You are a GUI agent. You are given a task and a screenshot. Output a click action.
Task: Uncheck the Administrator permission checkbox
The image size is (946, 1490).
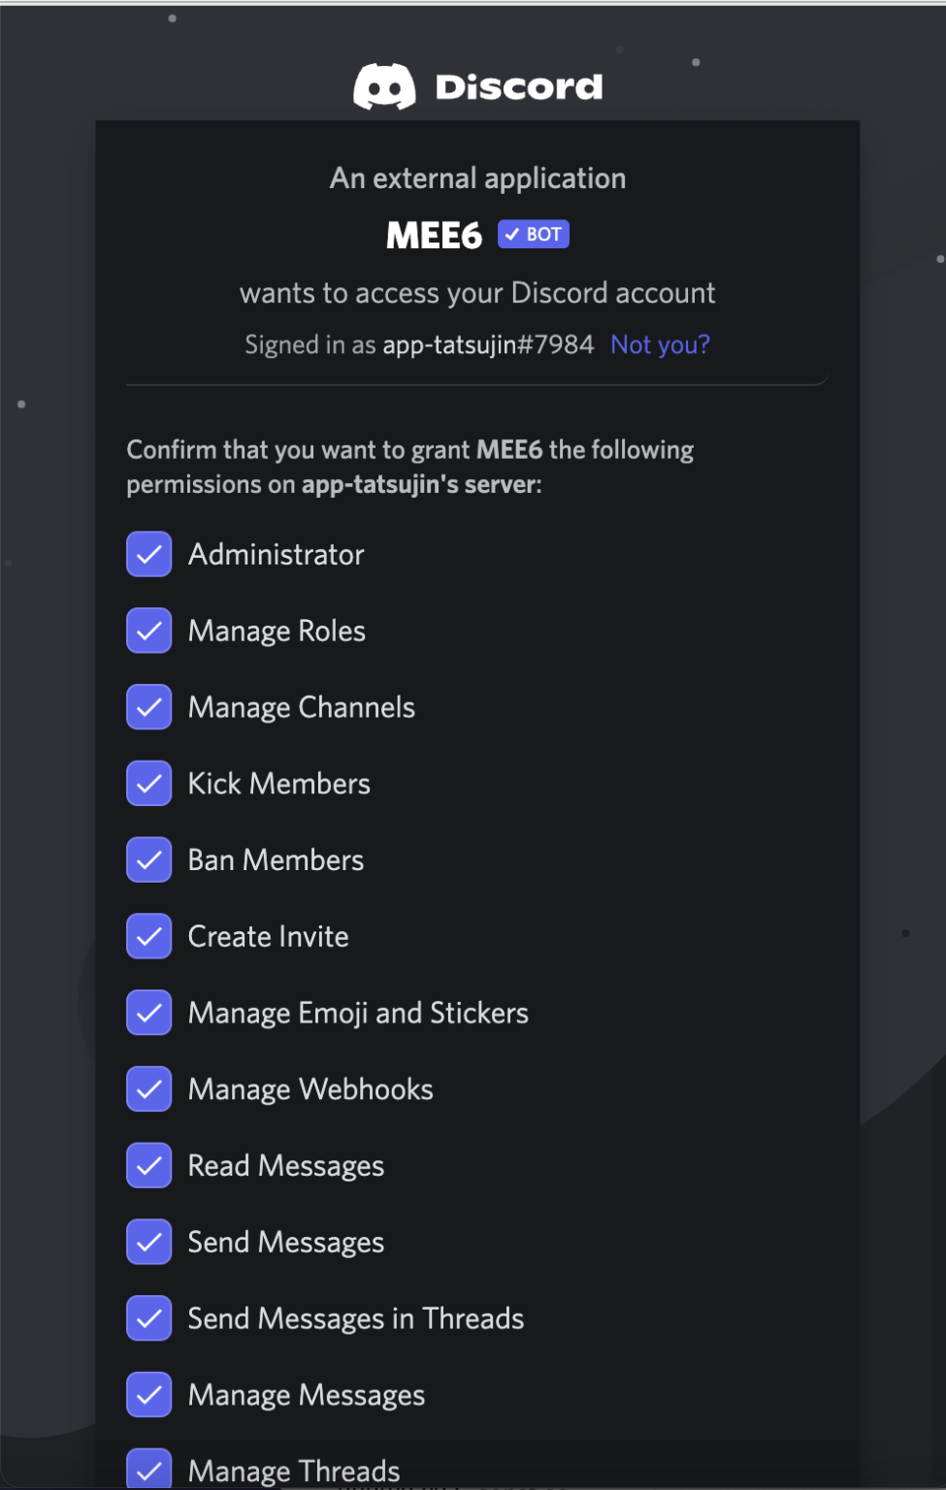(x=149, y=555)
